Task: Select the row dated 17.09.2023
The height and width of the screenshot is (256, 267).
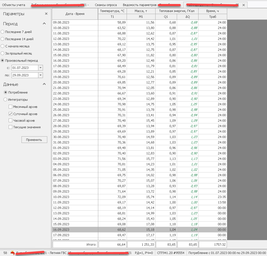Action: (140, 235)
